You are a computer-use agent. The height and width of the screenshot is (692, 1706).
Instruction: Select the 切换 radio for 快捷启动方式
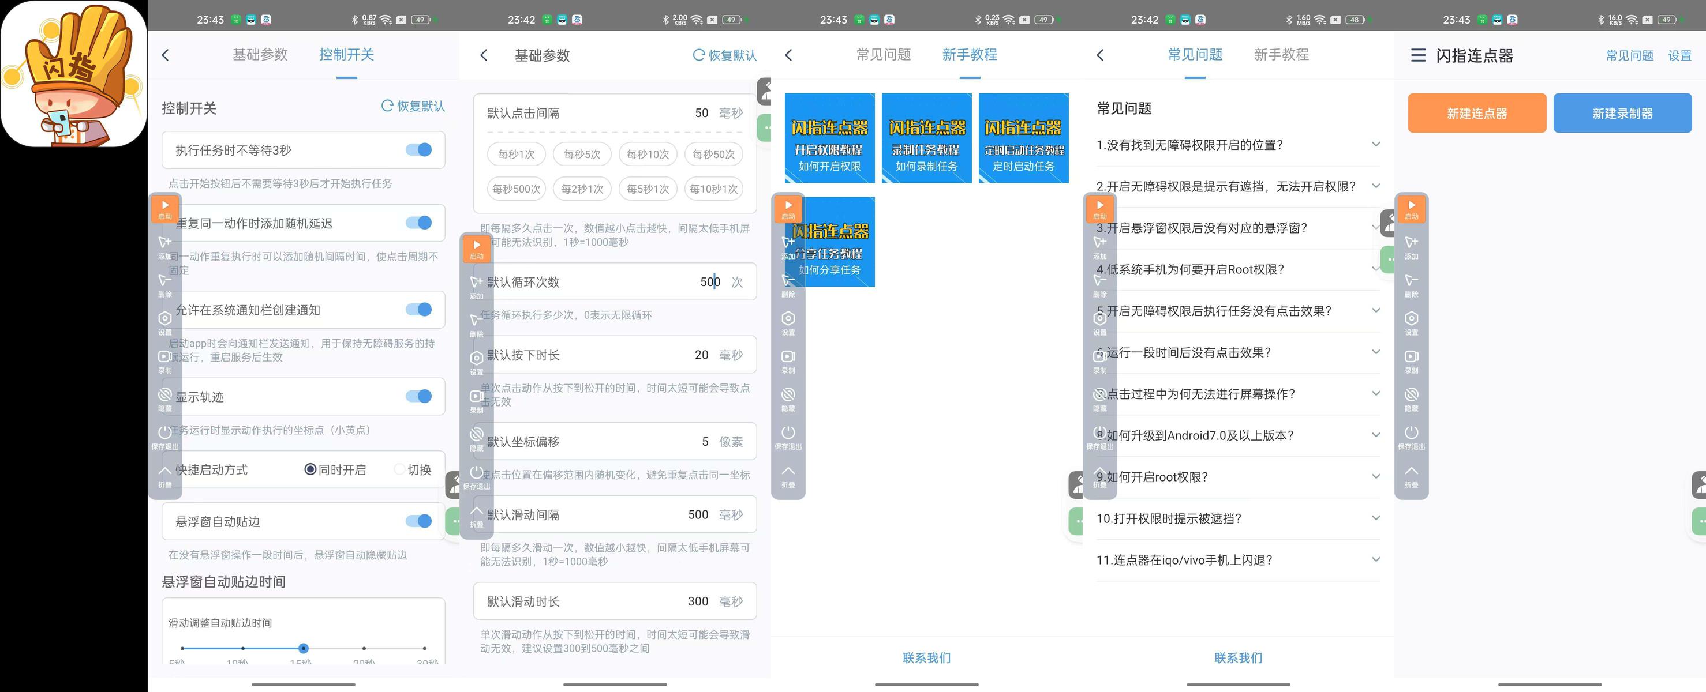click(x=399, y=470)
